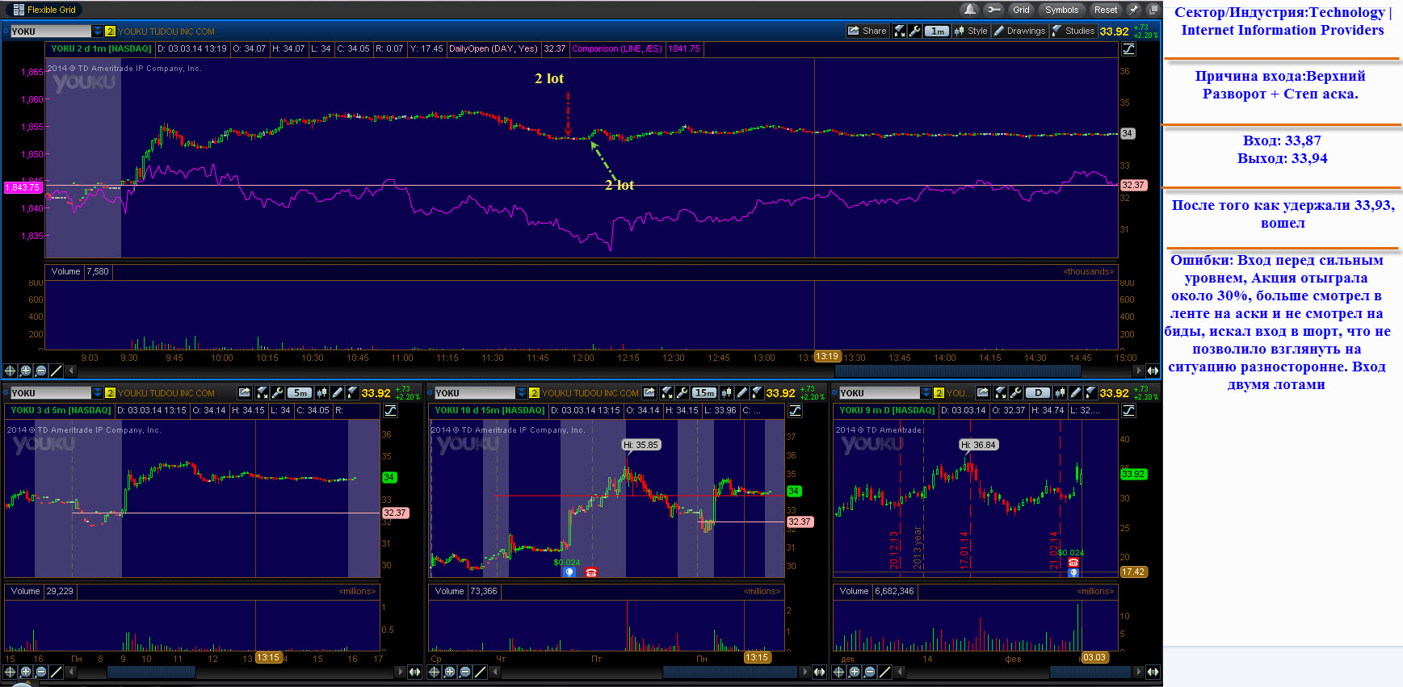This screenshot has width=1403, height=687.
Task: Activate crosshair pan tool on 1m chart
Action: (11, 371)
